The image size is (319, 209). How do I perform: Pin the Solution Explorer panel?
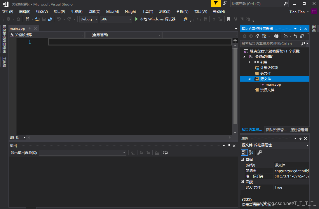301,29
